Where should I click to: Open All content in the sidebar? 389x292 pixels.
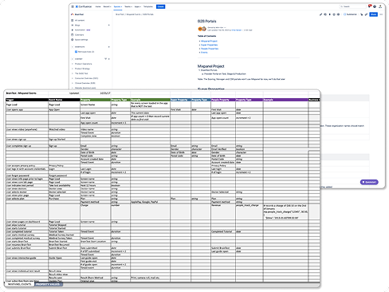coord(78,20)
